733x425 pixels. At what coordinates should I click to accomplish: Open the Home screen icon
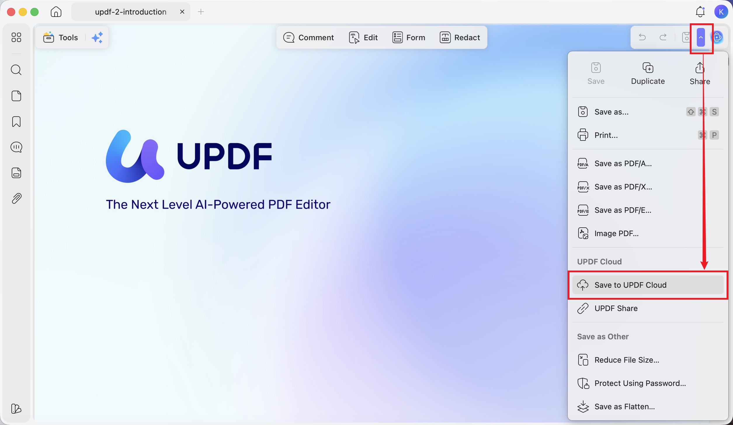(x=56, y=12)
